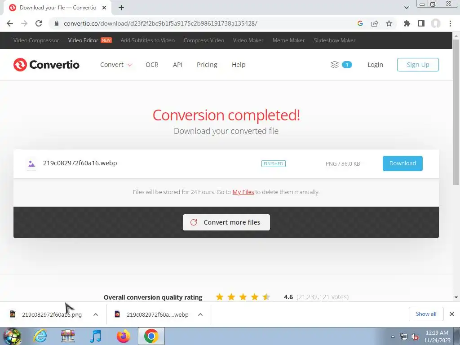The image size is (460, 345).
Task: Open Video Compressor link
Action: pos(36,40)
